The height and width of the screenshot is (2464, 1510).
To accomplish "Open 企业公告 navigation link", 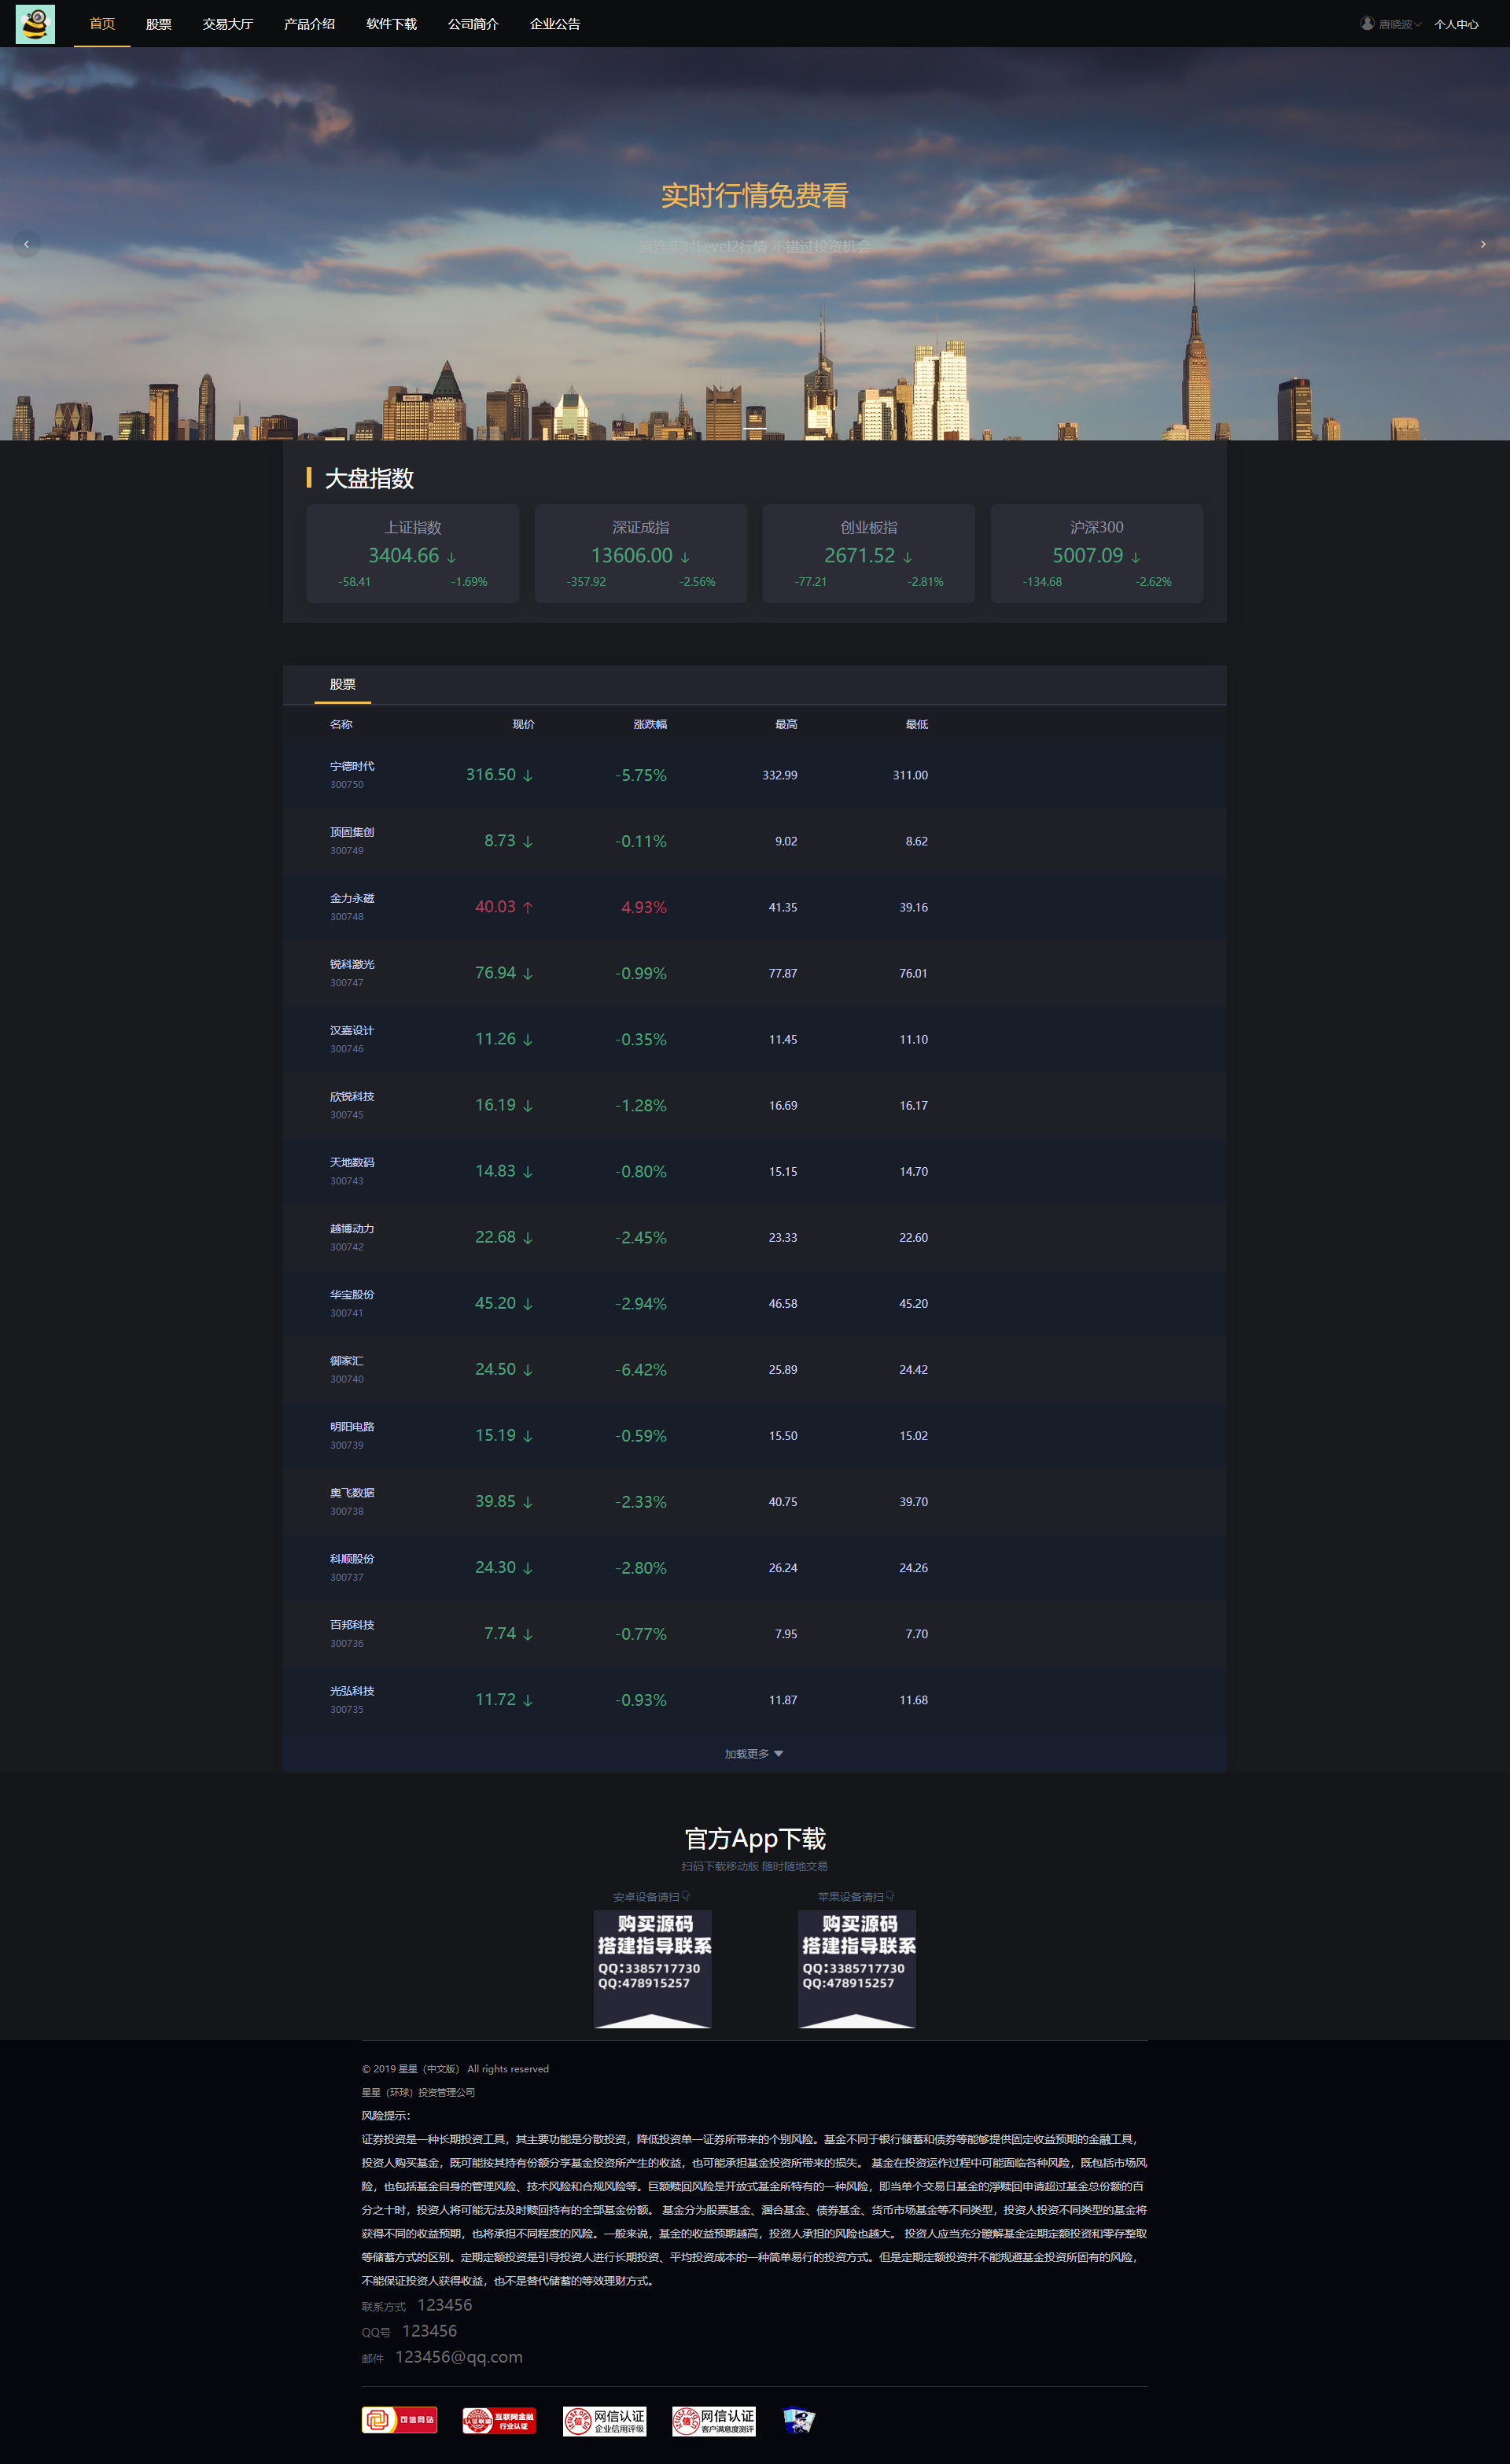I will click(x=555, y=24).
